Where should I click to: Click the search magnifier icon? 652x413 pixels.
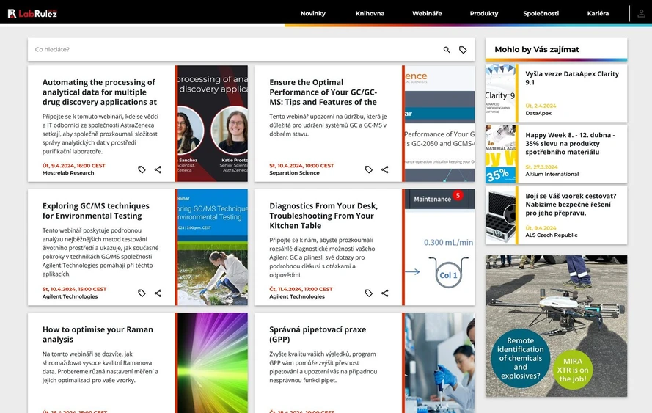tap(447, 50)
